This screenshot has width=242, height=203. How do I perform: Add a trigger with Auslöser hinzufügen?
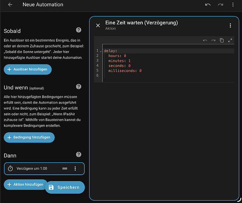point(28,69)
